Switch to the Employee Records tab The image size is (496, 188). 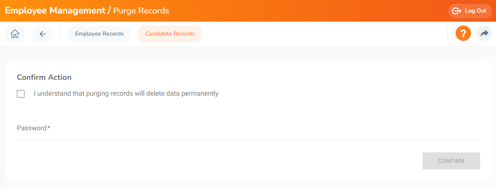tap(99, 34)
